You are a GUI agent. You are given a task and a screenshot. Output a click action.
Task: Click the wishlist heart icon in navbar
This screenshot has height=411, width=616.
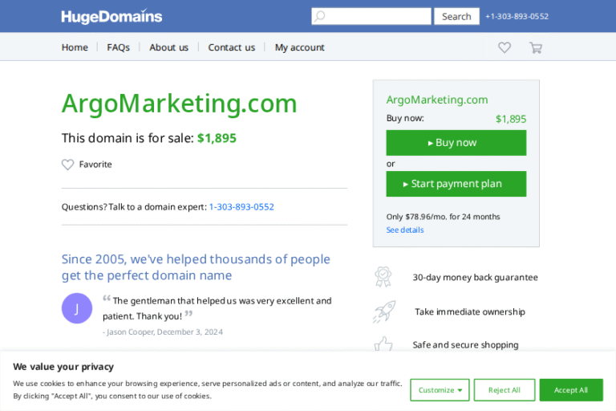(505, 47)
